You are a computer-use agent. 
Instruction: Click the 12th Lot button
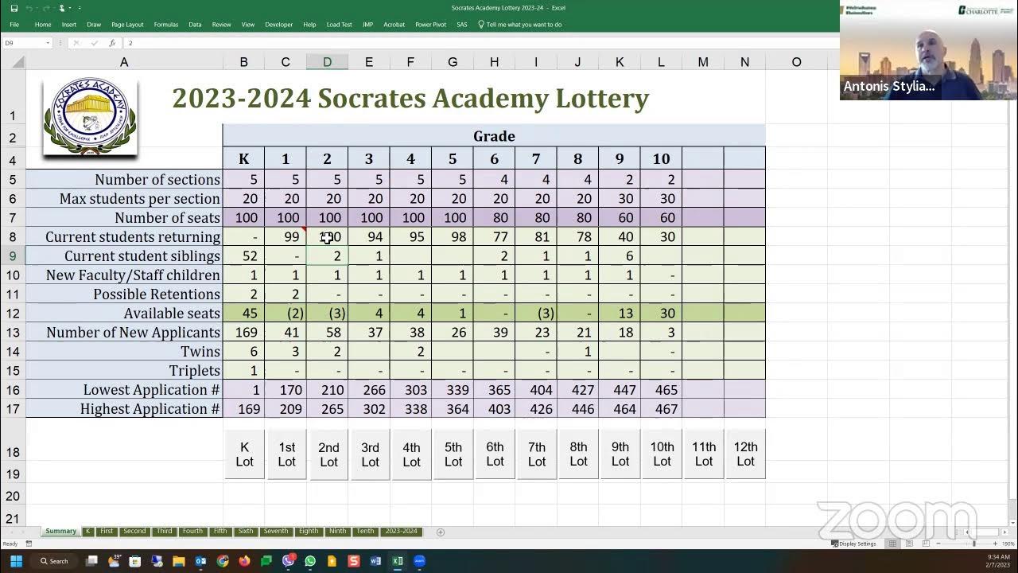point(745,454)
